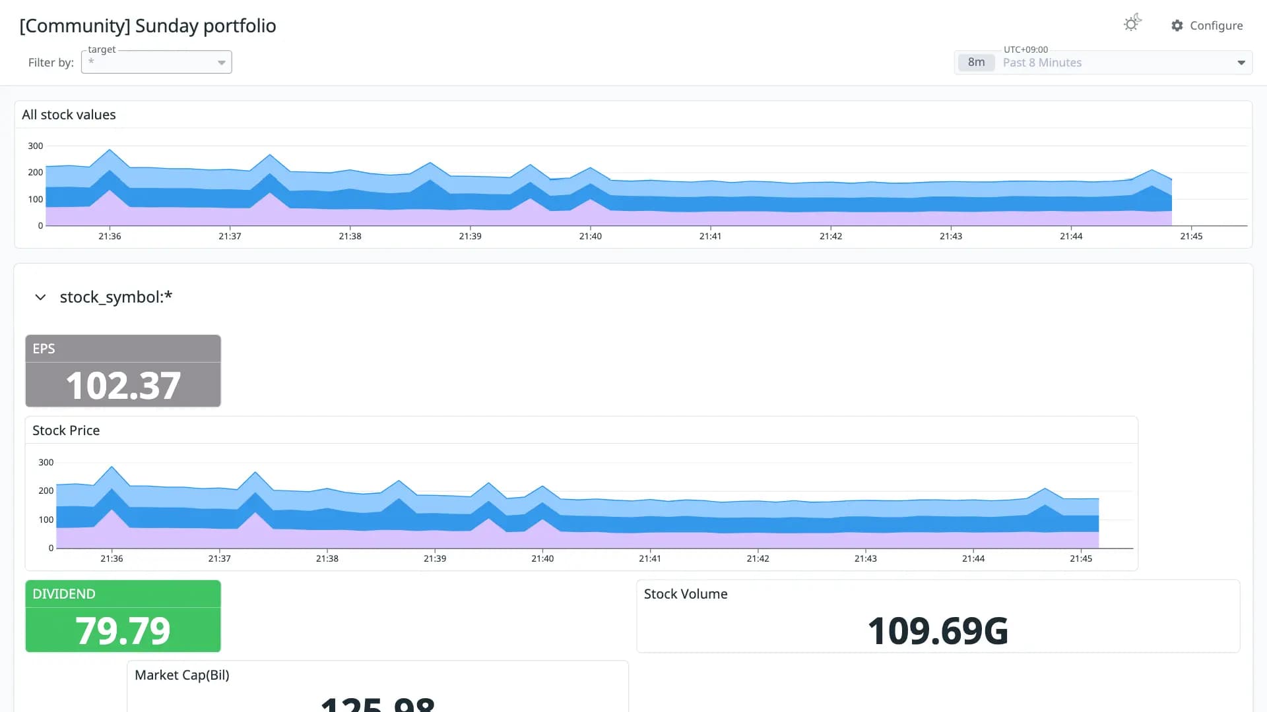Toggle the light/dark theme sun-moon icon
Viewport: 1267px width, 712px height.
1132,23
